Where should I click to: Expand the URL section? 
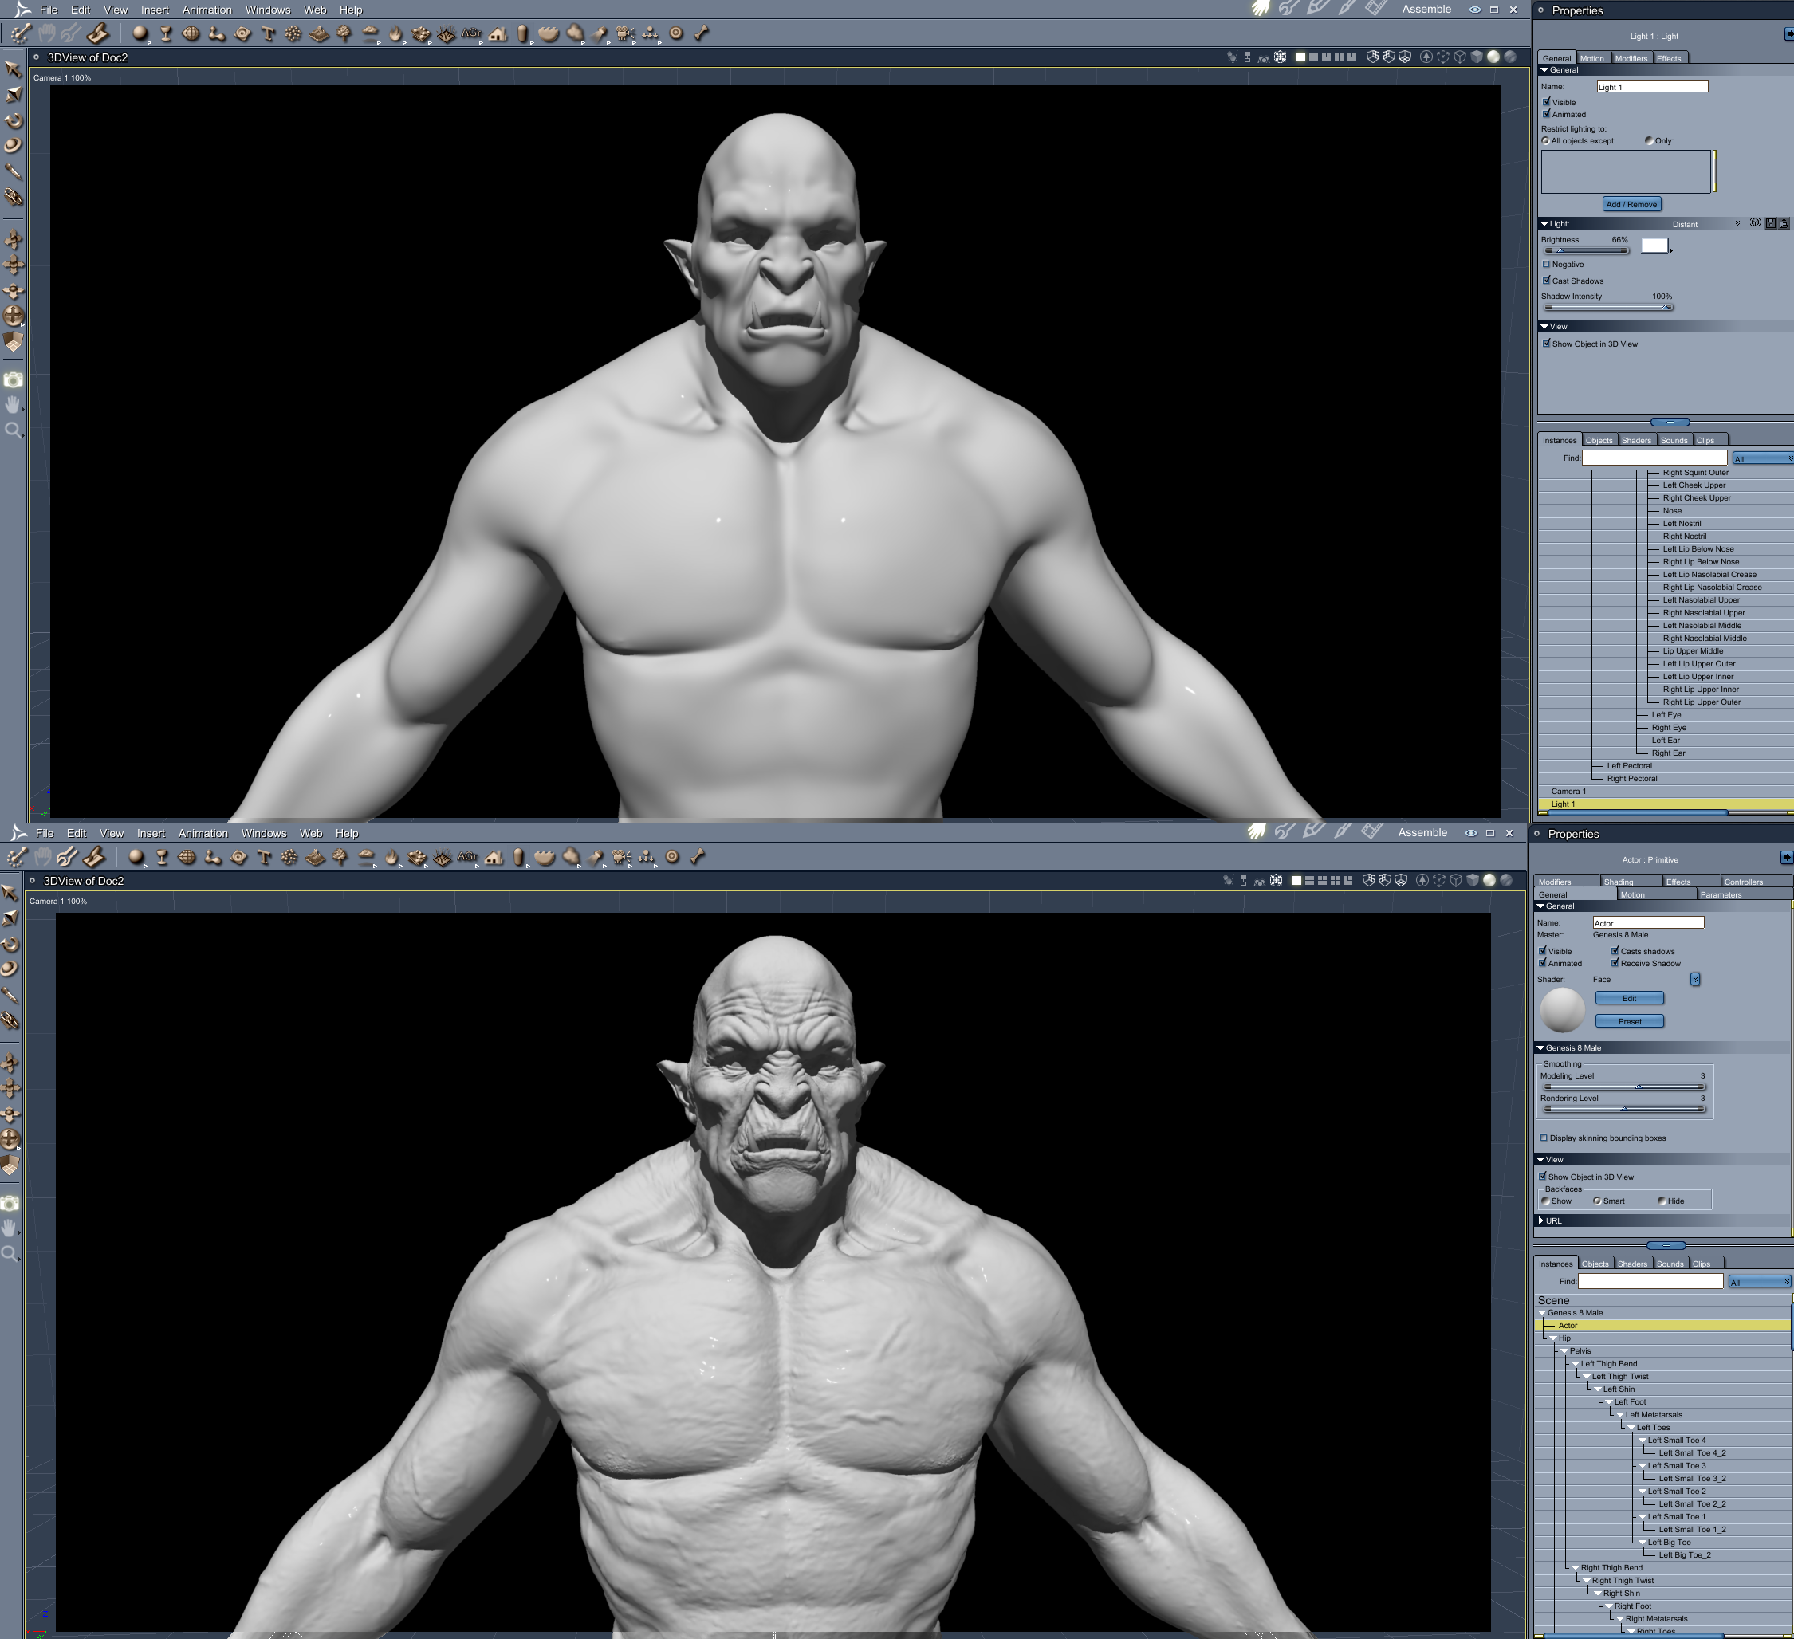tap(1541, 1220)
